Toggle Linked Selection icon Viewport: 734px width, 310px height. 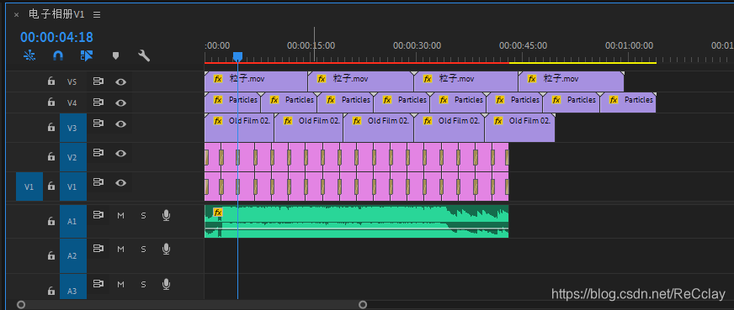(86, 56)
